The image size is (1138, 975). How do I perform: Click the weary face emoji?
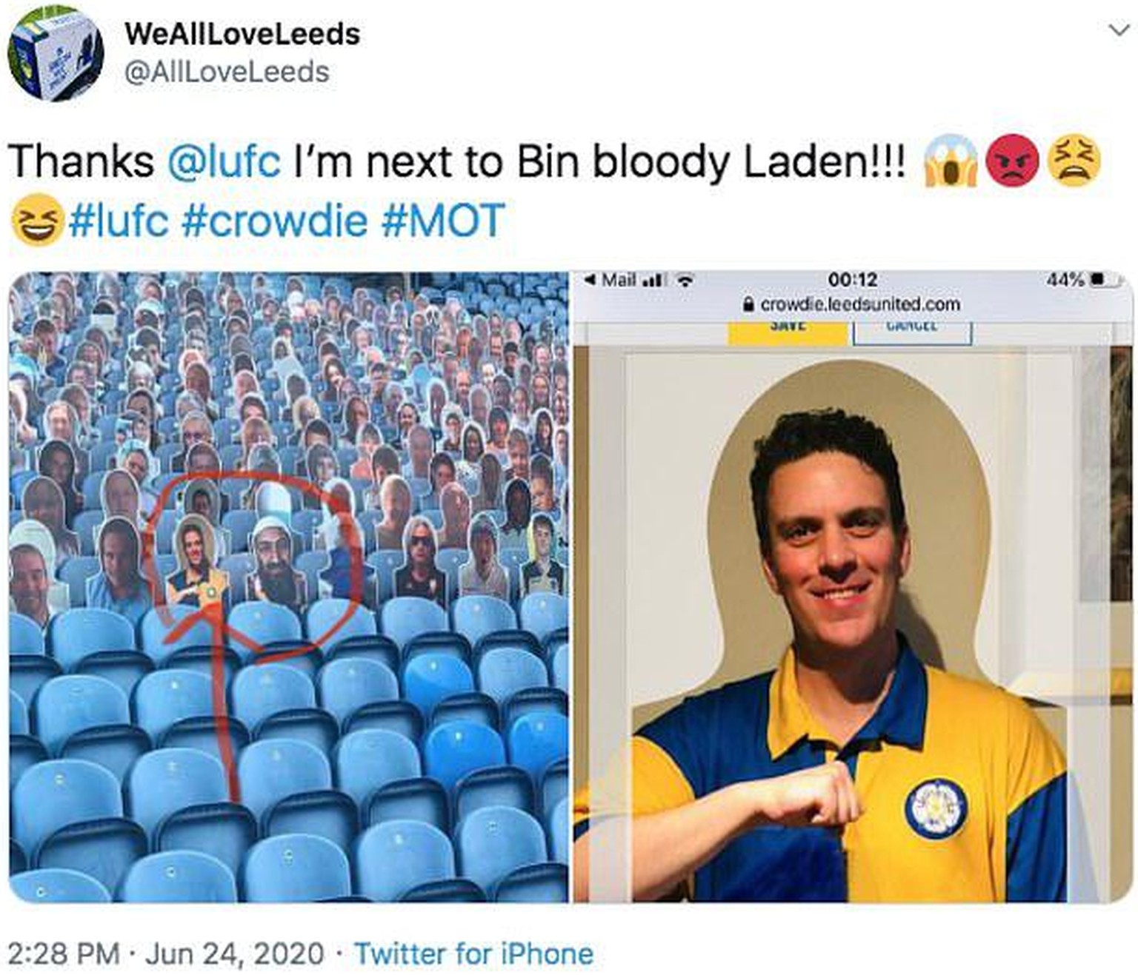click(1074, 161)
